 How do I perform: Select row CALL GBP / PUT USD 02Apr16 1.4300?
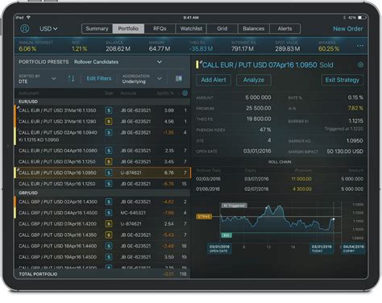(102, 201)
